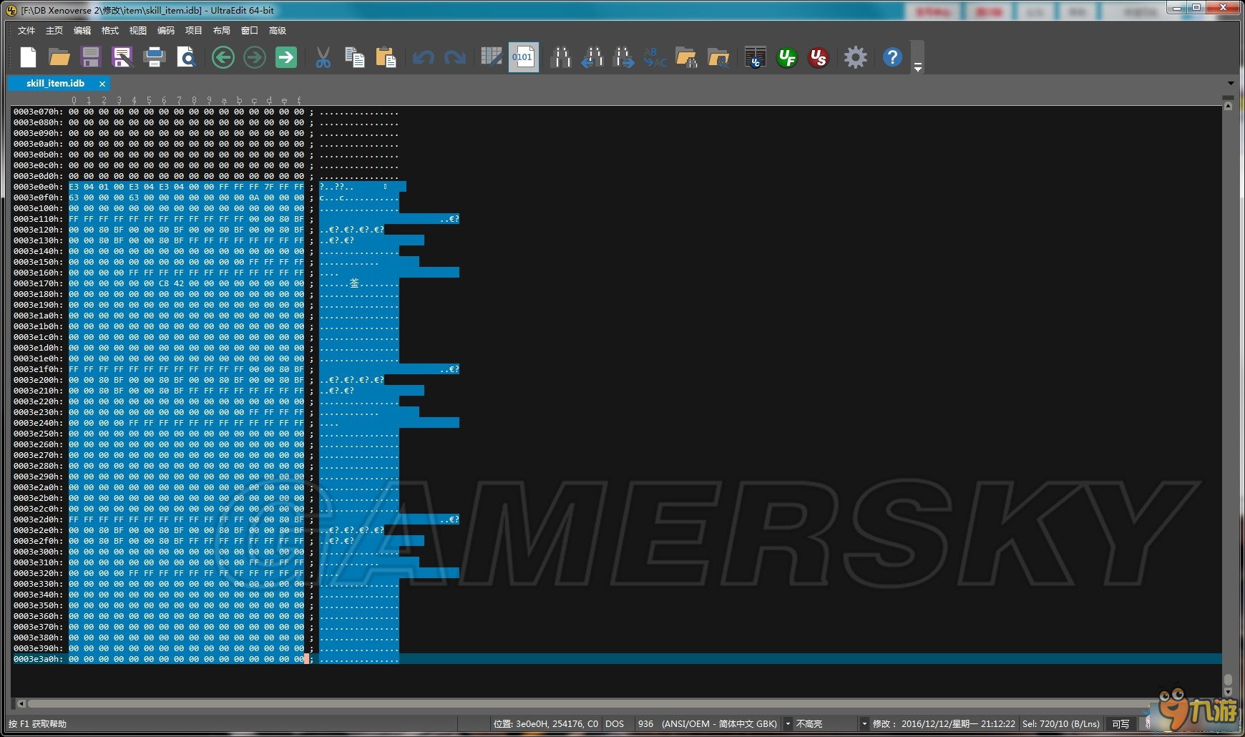Open the 编辑 menu
This screenshot has height=737, width=1245.
pyautogui.click(x=82, y=31)
